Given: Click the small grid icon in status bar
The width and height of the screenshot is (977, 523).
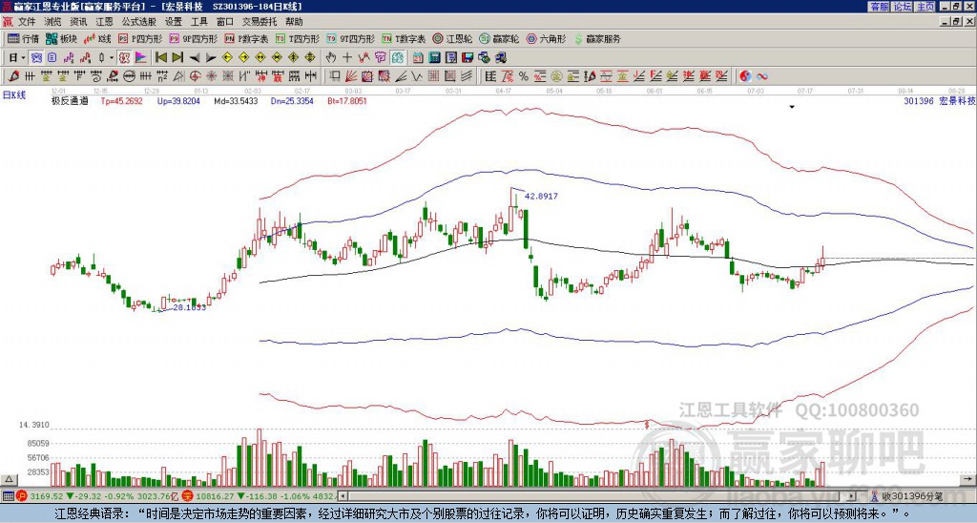Looking at the screenshot, I should [8, 496].
